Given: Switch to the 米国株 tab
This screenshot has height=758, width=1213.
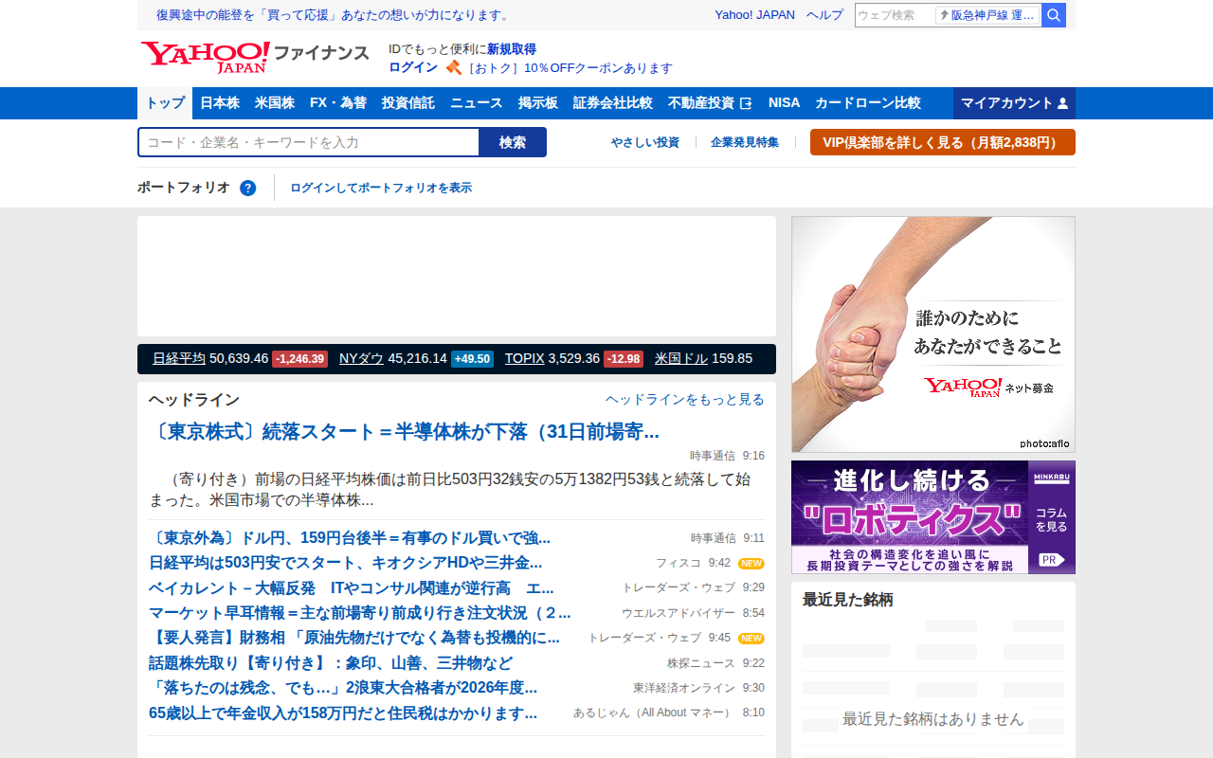Looking at the screenshot, I should 274,102.
